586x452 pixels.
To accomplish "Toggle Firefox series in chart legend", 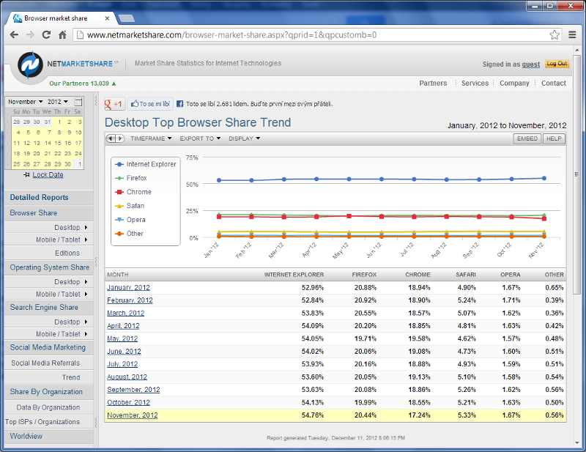I will tap(136, 178).
